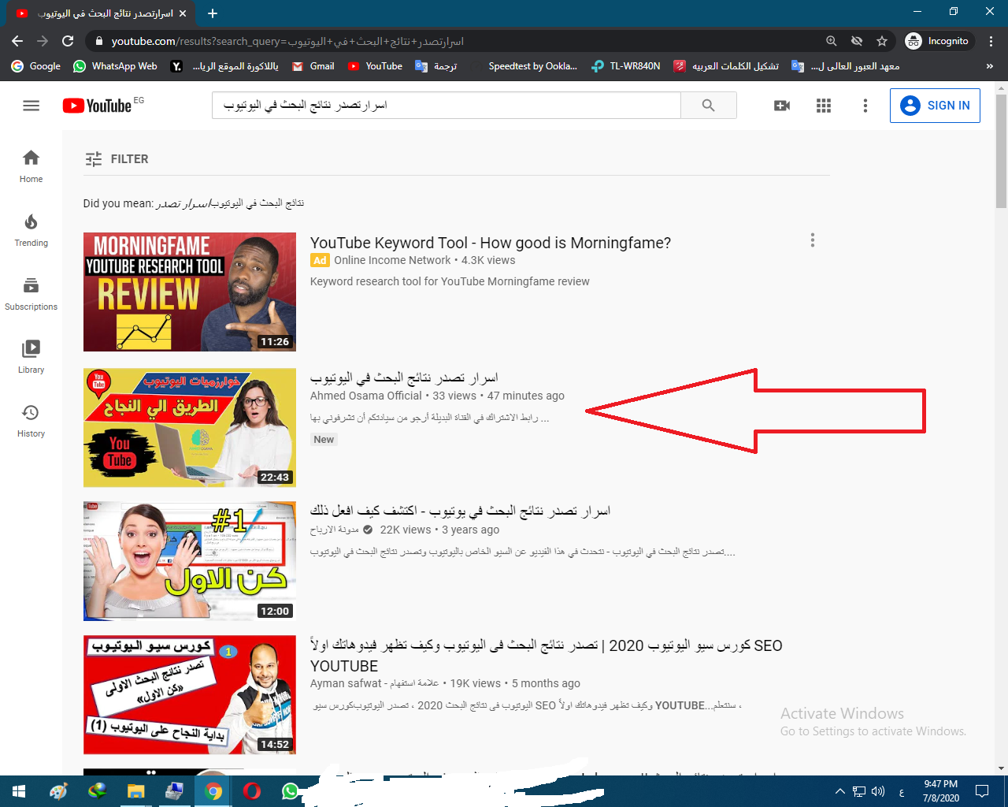Open the YouTube bookmark in bookmarks bar
1008x807 pixels.
376,66
